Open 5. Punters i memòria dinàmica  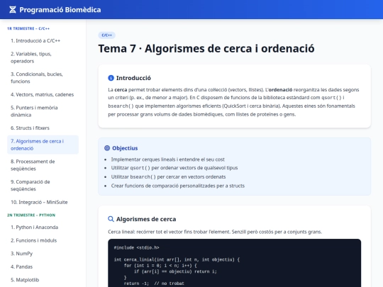point(43,111)
